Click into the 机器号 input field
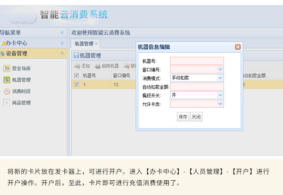283x195 pixels. click(197, 61)
